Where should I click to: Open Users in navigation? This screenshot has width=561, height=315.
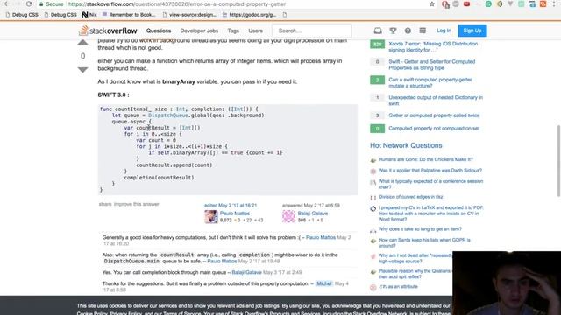(255, 31)
